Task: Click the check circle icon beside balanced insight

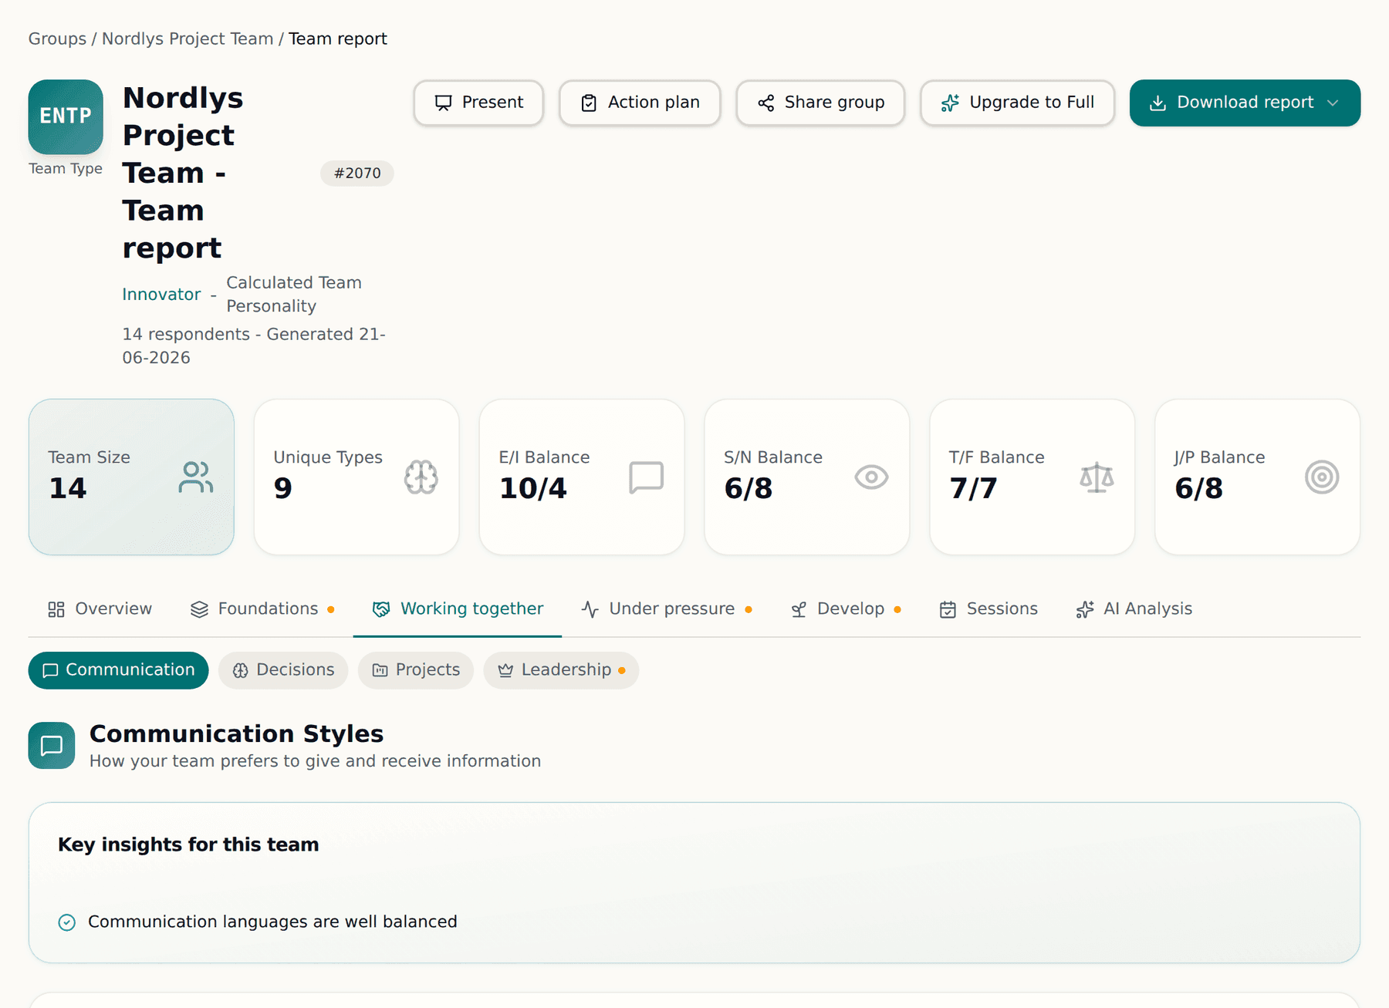Action: tap(67, 922)
